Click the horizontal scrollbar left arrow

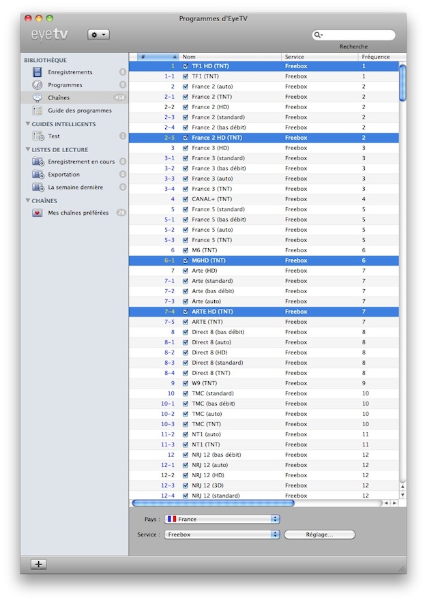387,503
